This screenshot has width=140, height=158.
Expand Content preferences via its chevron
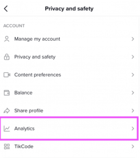(133, 75)
